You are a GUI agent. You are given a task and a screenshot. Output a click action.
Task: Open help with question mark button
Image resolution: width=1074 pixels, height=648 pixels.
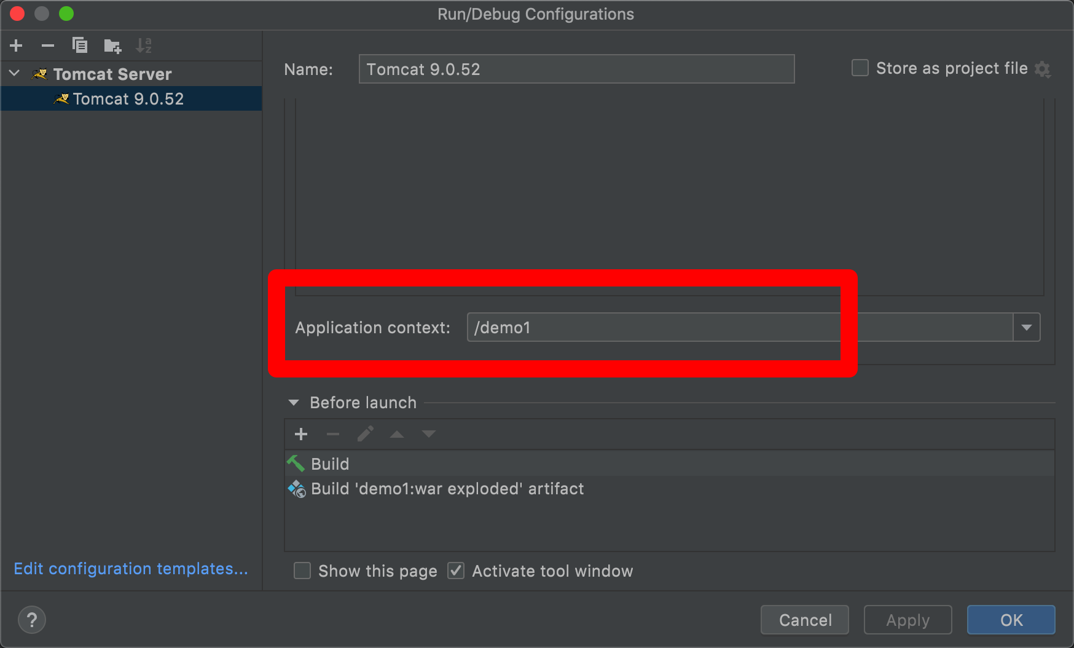pyautogui.click(x=32, y=620)
